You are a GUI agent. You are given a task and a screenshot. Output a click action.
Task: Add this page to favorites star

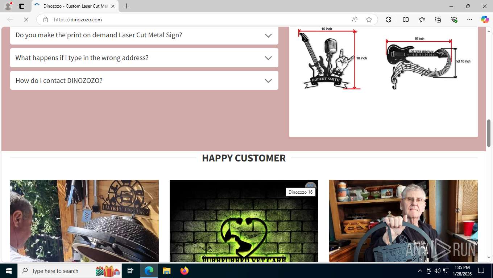pyautogui.click(x=369, y=20)
